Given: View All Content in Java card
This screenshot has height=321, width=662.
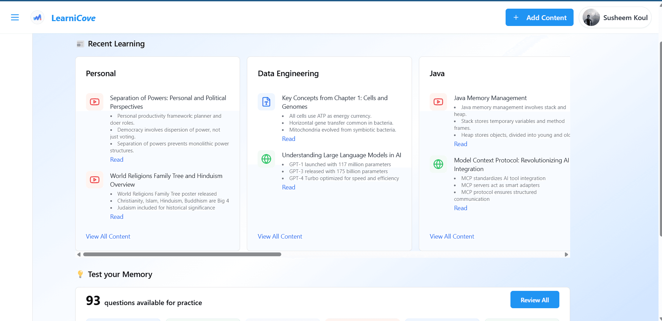Looking at the screenshot, I should [452, 237].
